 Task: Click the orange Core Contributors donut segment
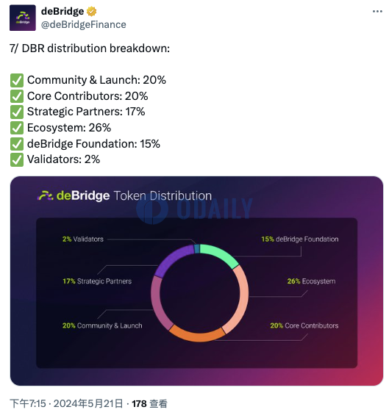tap(197, 334)
